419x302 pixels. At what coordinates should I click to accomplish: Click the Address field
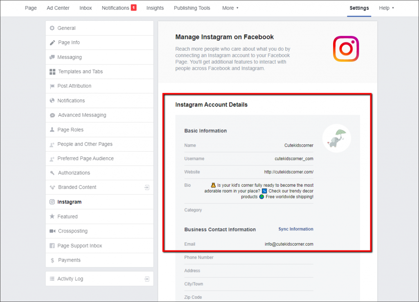(249, 271)
